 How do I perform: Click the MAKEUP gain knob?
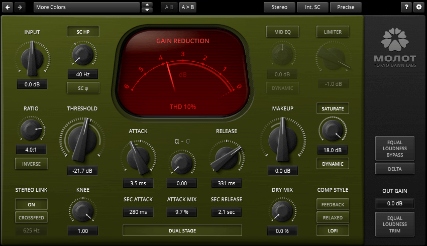(283, 140)
